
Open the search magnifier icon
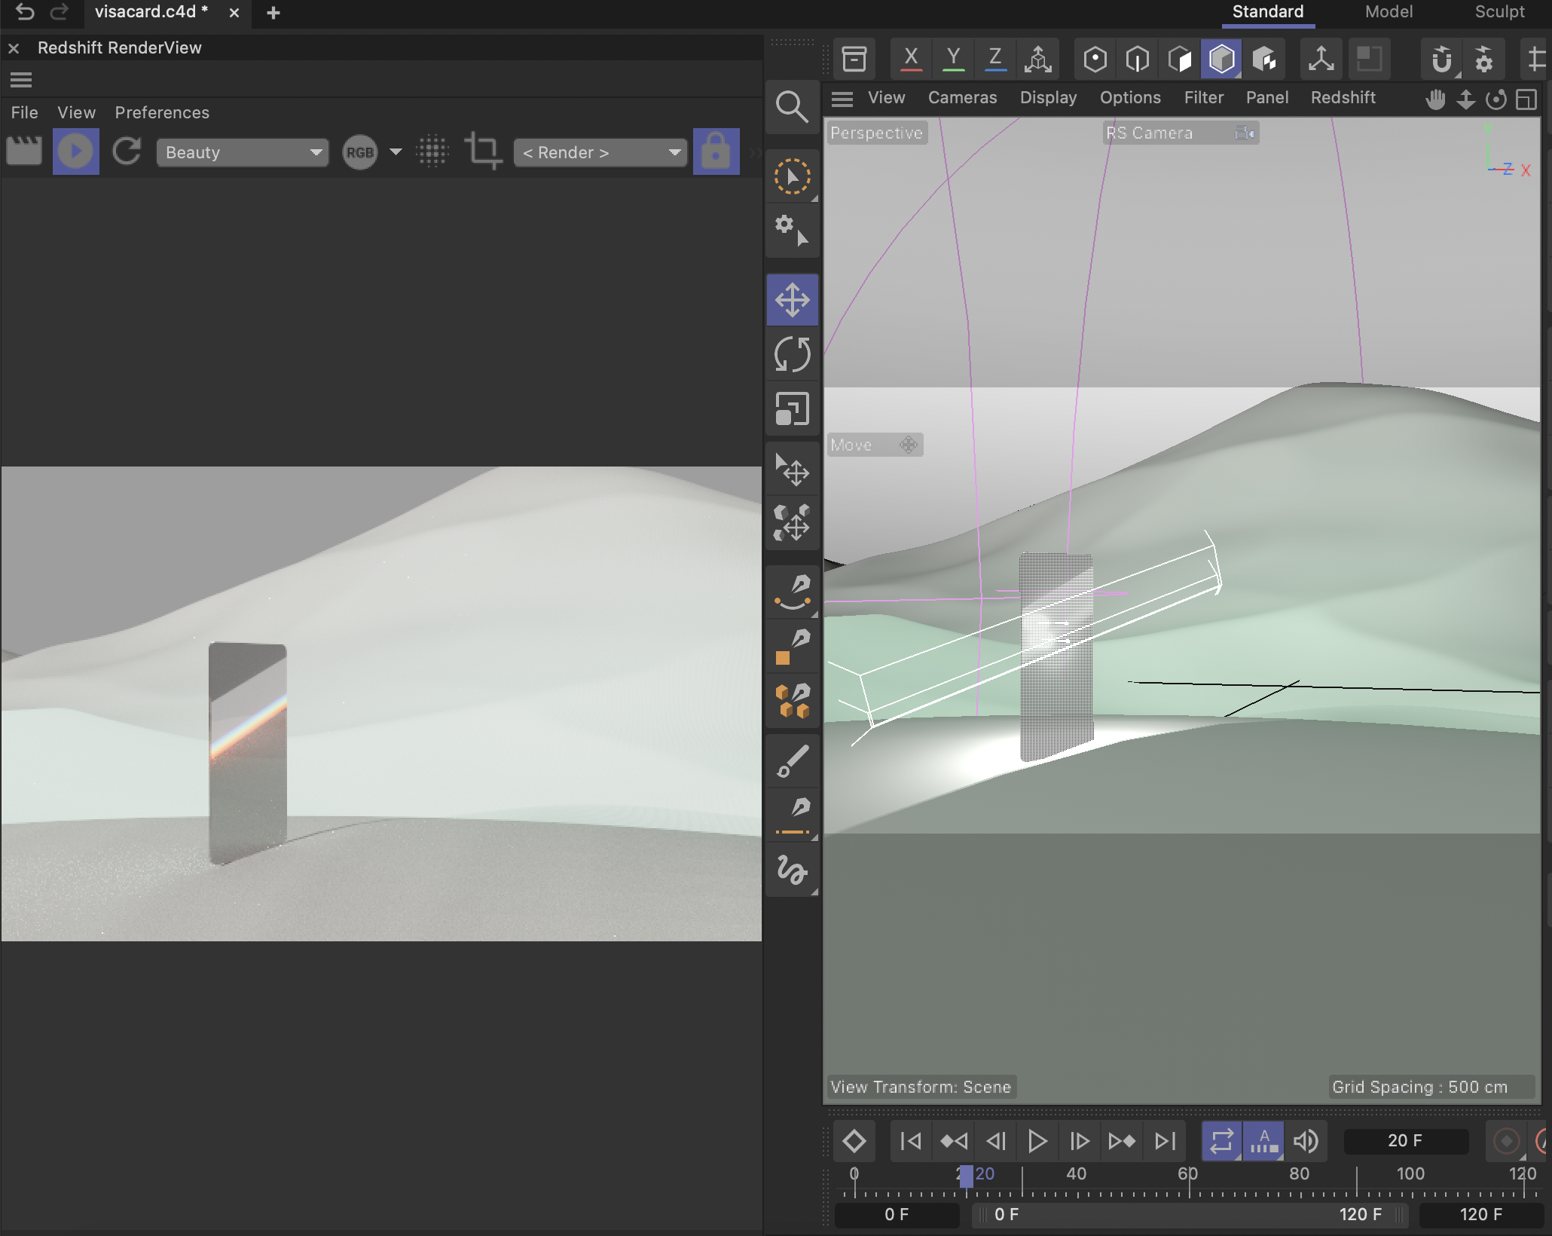[792, 107]
